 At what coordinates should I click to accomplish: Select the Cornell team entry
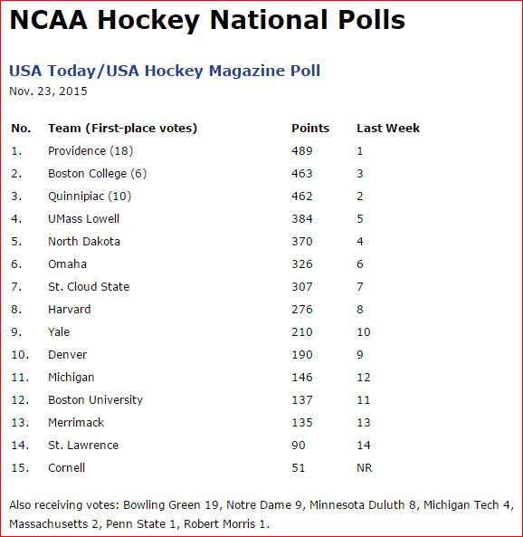click(66, 468)
